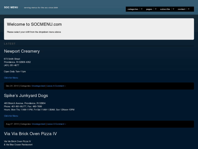Screen dimensions: 198x149
Task: Open the SOC MENU home link
Action: pyautogui.click(x=11, y=7)
